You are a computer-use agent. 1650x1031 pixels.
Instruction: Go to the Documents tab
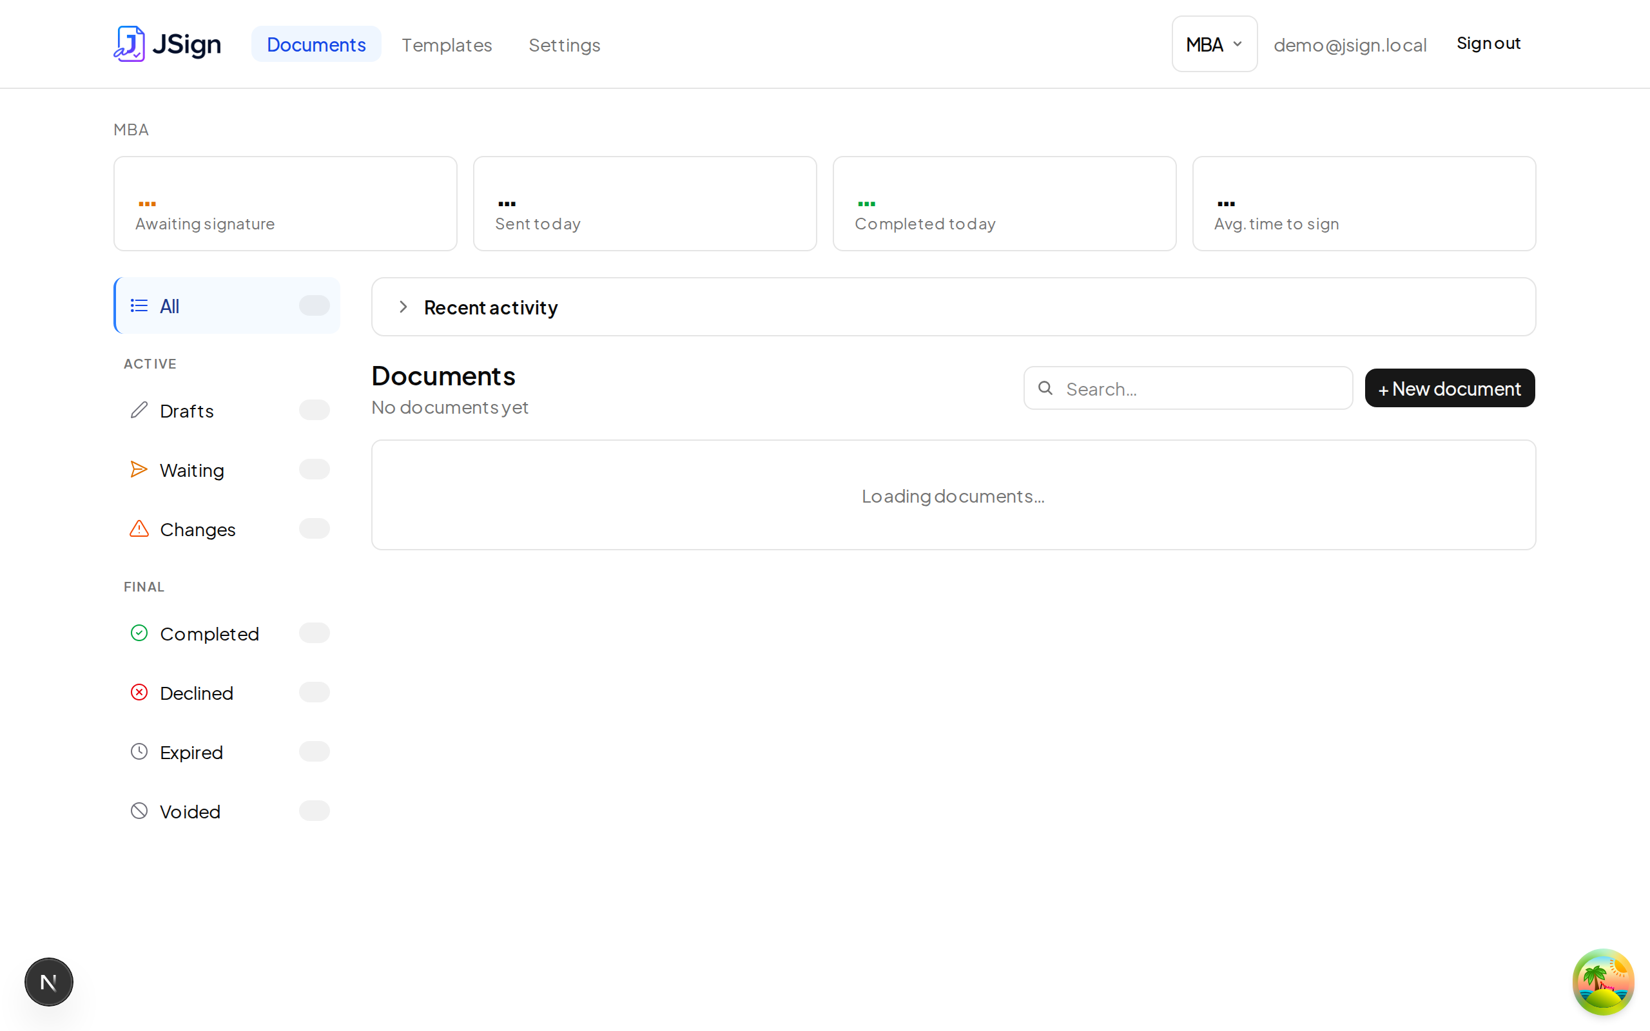click(316, 44)
